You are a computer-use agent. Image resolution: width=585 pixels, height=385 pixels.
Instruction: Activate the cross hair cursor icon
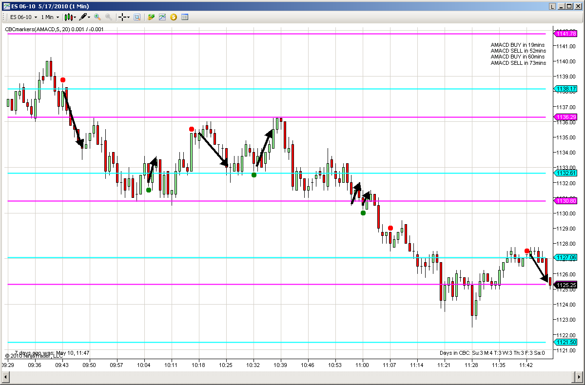(122, 17)
